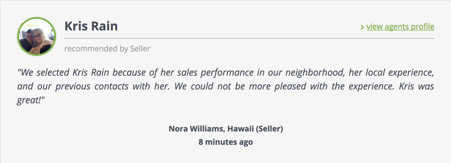Viewport: 451px width, 163px height.
Task: Click the (Seller) label after Hawaii
Action: (x=270, y=129)
